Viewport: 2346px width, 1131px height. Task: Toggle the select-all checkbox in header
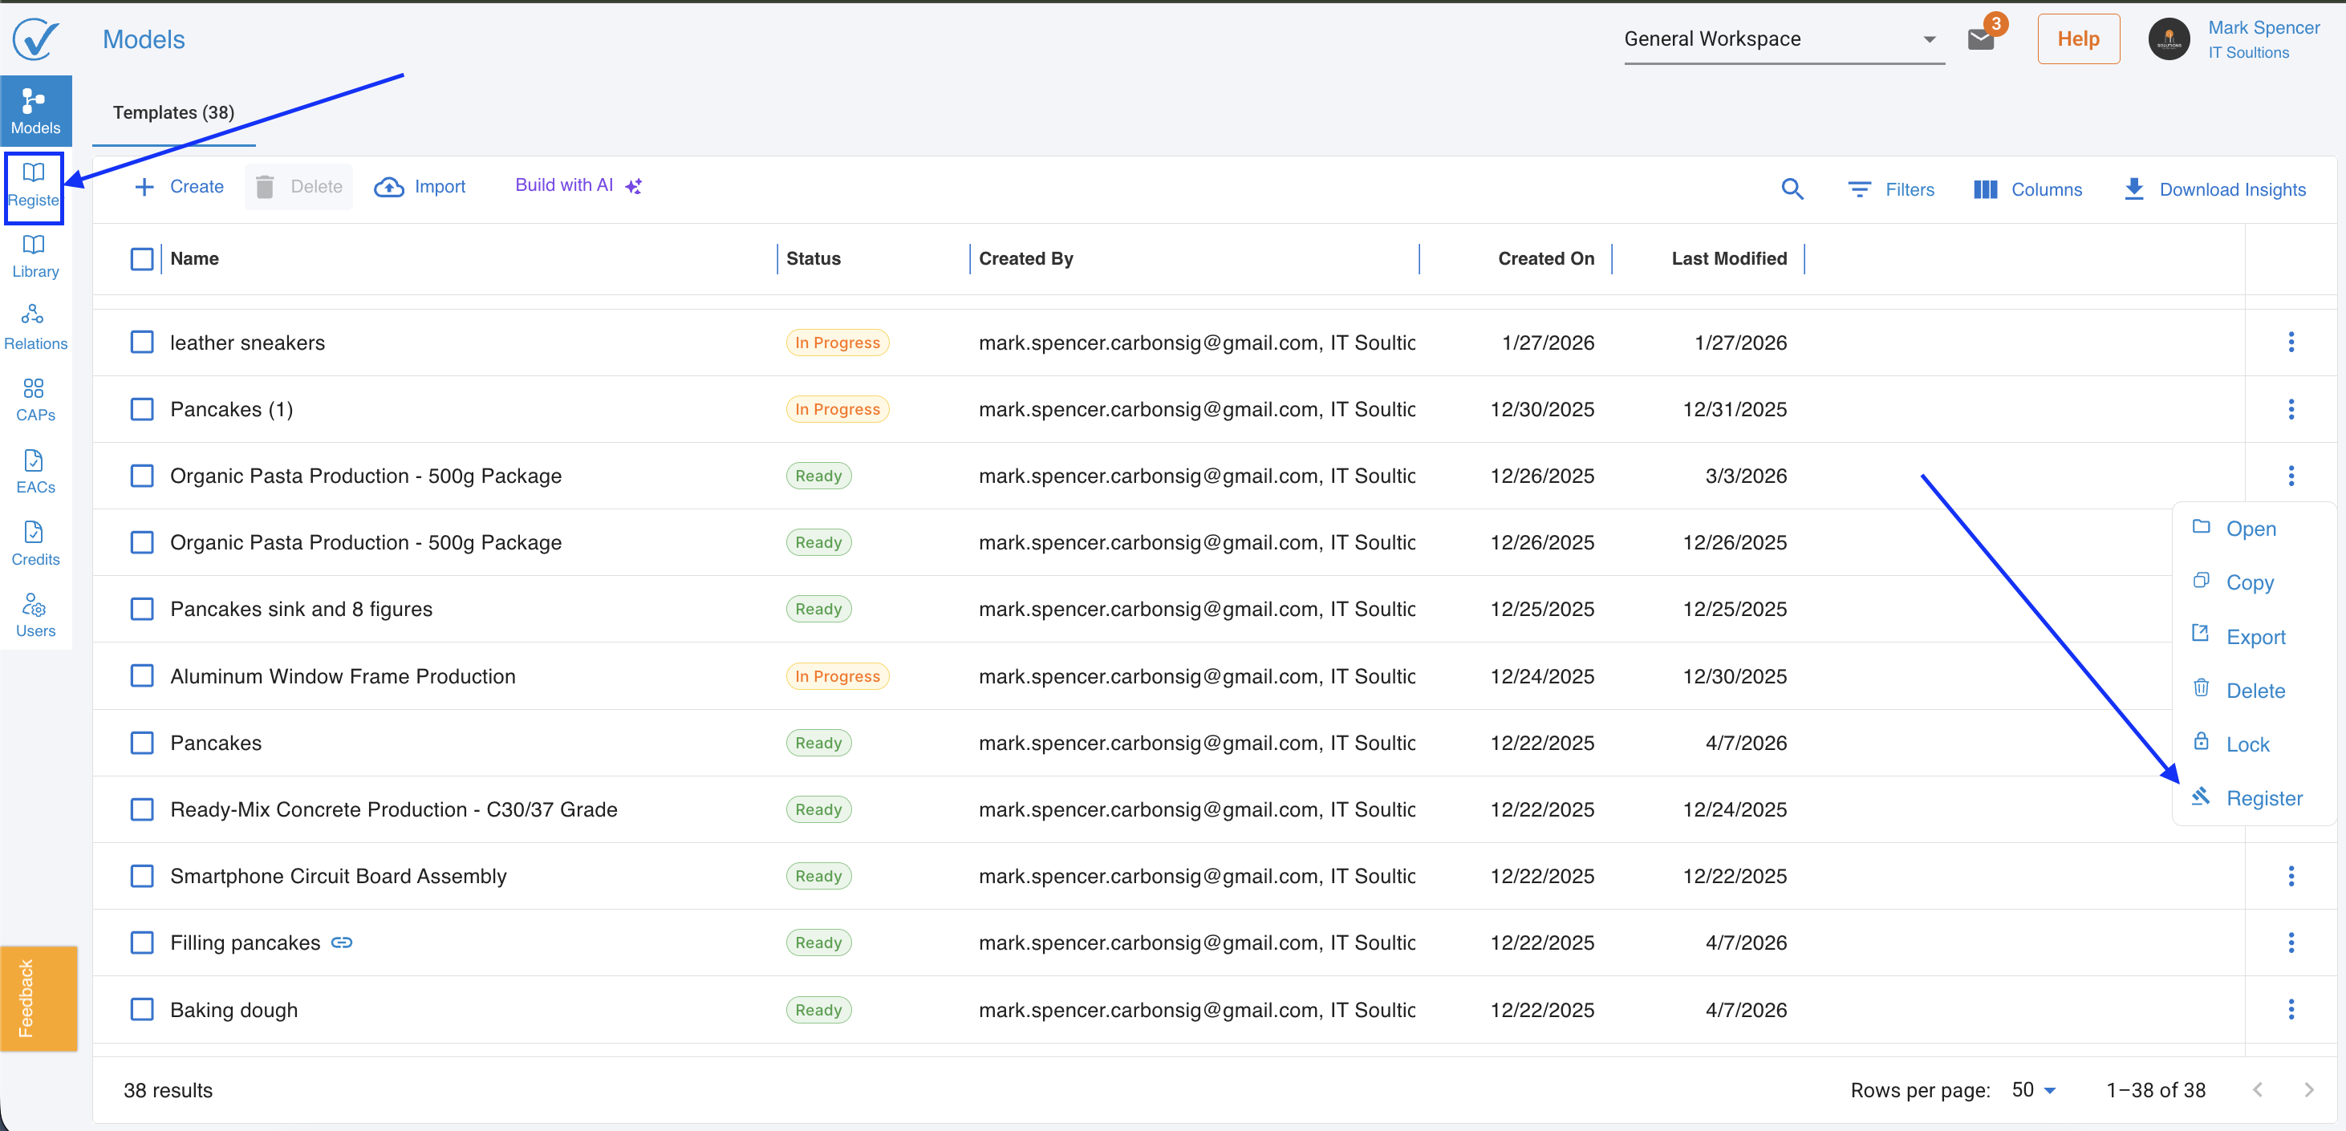coord(142,258)
